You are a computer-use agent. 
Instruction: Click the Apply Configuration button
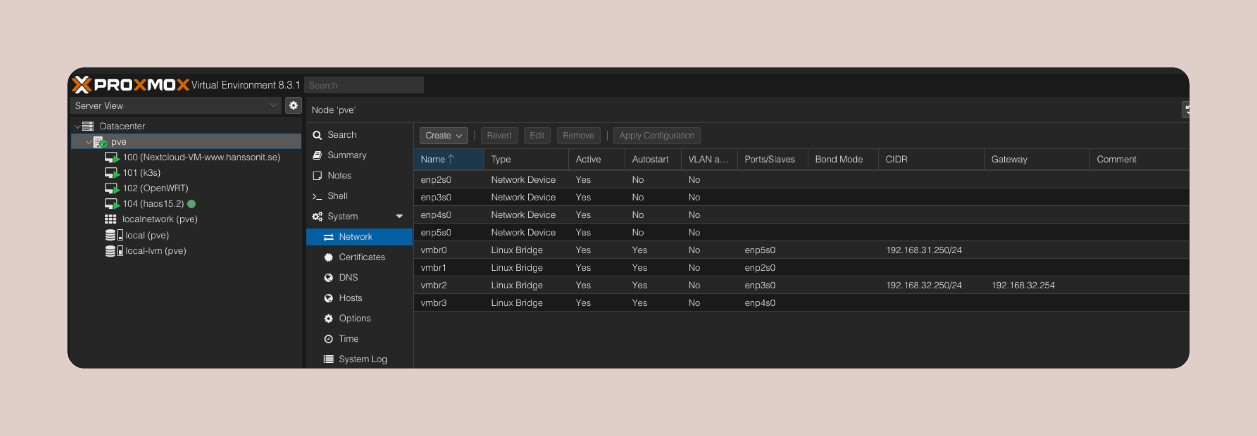coord(656,136)
